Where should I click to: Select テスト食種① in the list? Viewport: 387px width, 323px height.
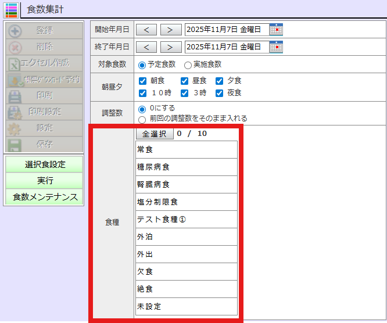pos(186,219)
